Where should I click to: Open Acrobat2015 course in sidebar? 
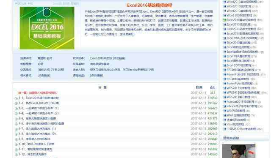(241, 101)
